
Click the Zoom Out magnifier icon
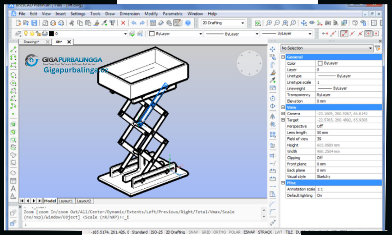(x=277, y=23)
